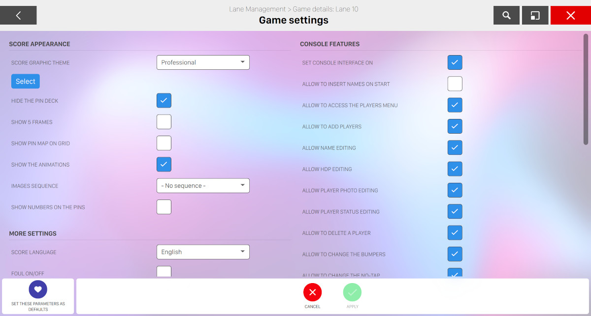
Task: Expand the Images Sequence dropdown
Action: [x=203, y=186]
